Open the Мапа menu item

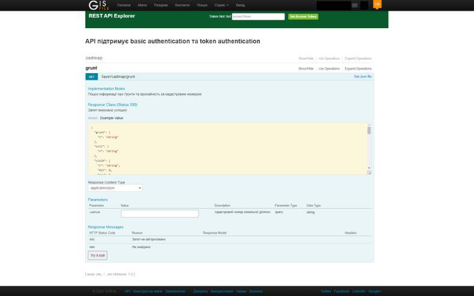click(x=142, y=5)
